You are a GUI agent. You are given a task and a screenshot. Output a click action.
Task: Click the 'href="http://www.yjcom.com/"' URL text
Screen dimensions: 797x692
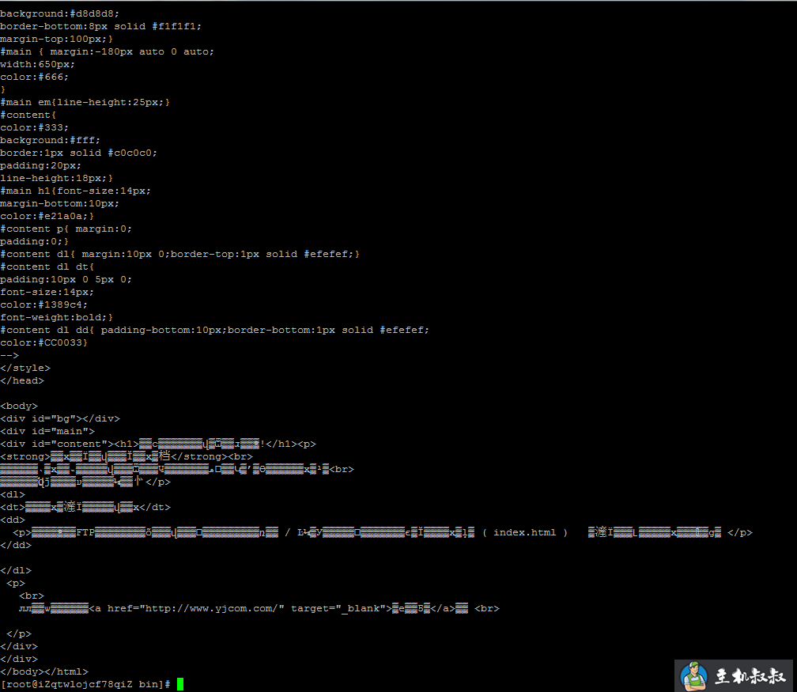196,609
